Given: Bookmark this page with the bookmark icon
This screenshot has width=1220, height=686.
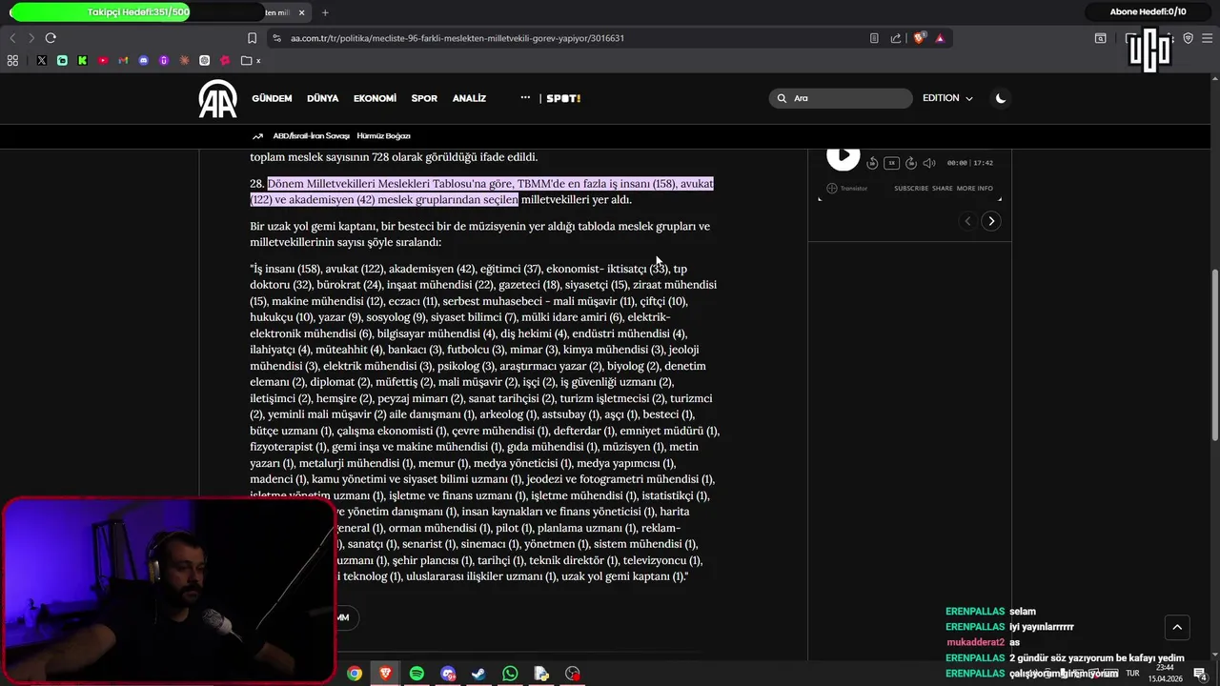Looking at the screenshot, I should pos(252,38).
